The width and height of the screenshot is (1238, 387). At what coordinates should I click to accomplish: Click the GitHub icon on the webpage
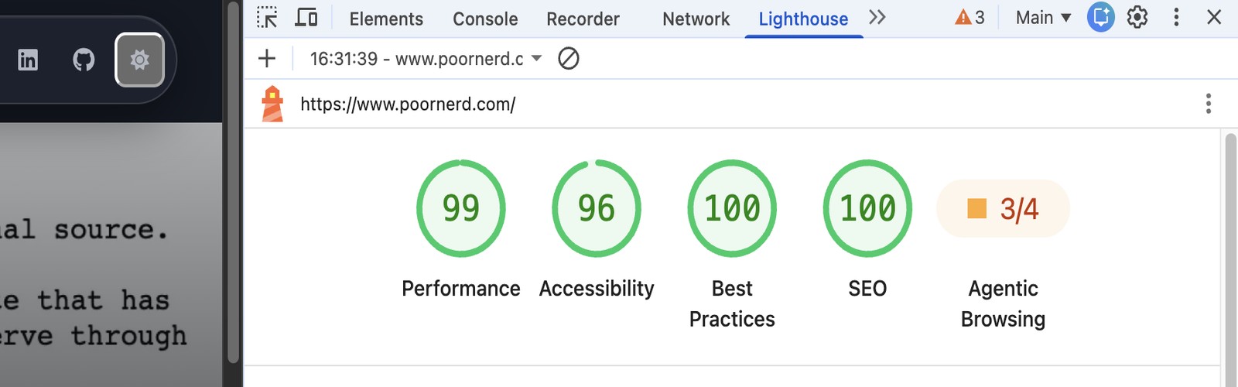click(x=84, y=60)
